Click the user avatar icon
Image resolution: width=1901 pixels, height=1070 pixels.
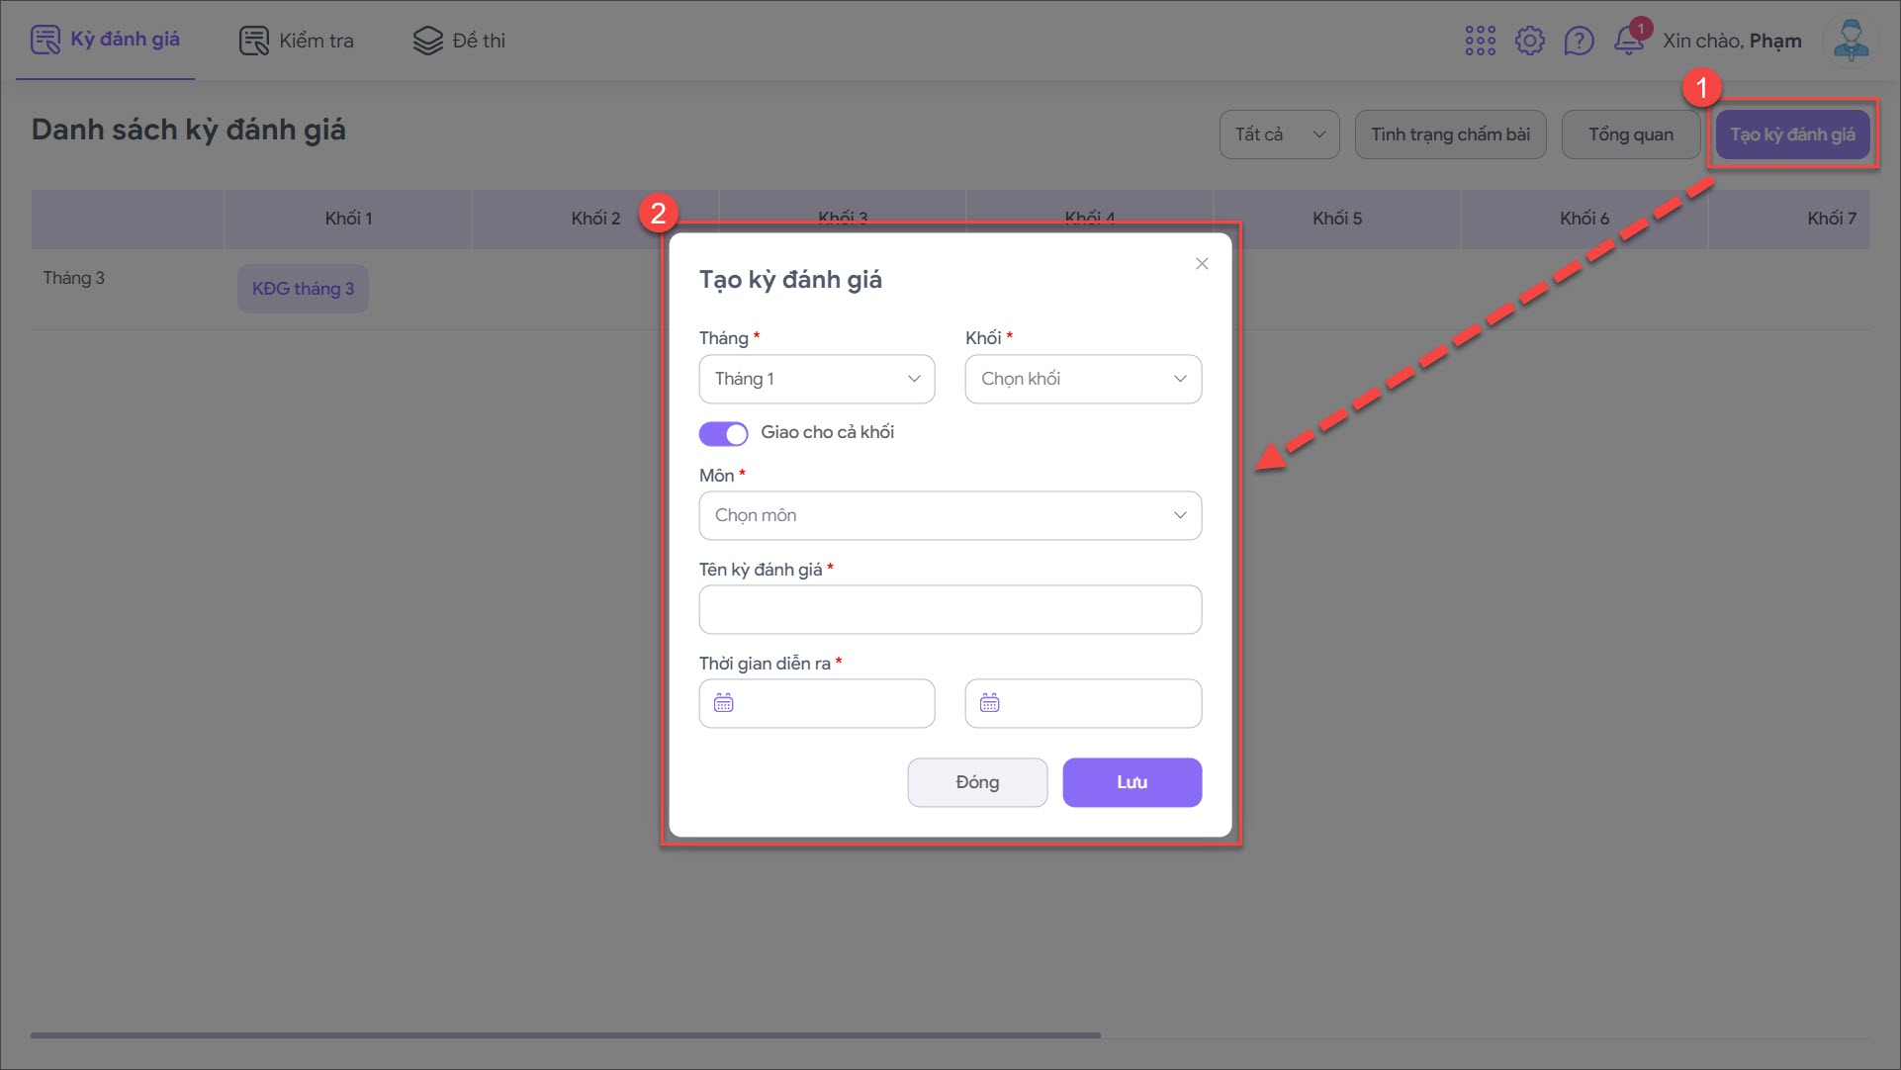(1850, 41)
